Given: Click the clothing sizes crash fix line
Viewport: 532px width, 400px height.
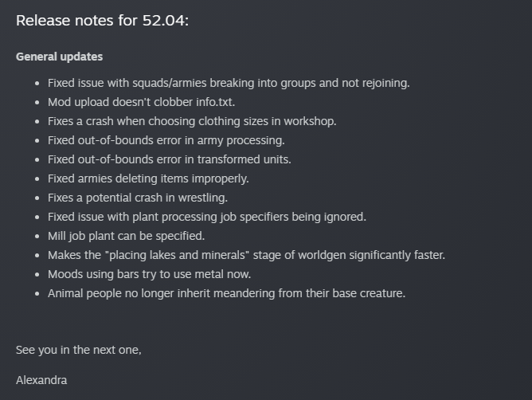Looking at the screenshot, I should coord(192,121).
